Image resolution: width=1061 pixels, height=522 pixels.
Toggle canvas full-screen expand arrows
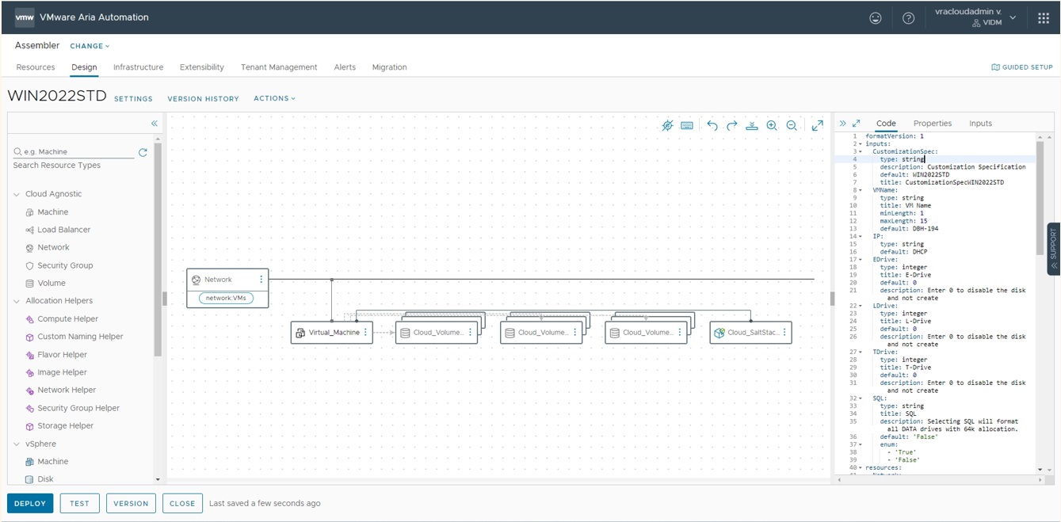pyautogui.click(x=817, y=125)
